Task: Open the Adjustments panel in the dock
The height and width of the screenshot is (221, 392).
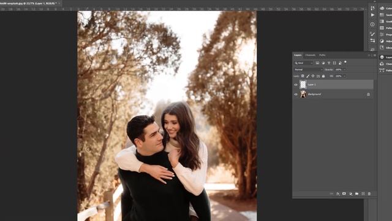Action: pyautogui.click(x=385, y=41)
